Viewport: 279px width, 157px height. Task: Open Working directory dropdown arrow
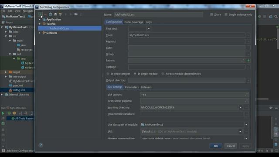click(x=241, y=108)
